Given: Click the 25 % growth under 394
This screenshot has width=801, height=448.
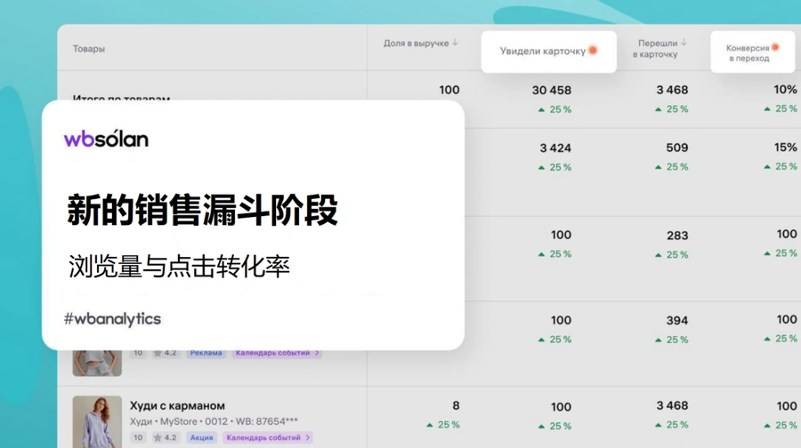Looking at the screenshot, I should pyautogui.click(x=672, y=340).
